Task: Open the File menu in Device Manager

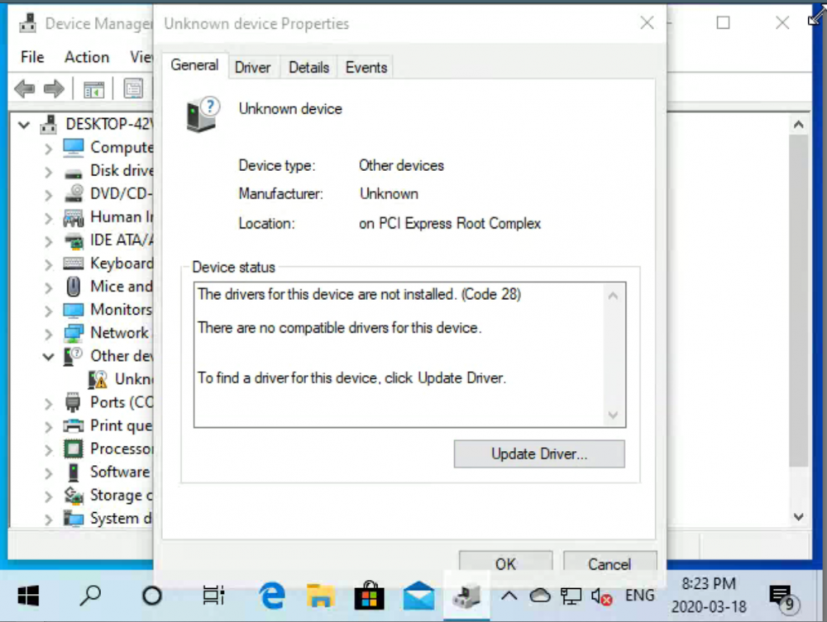Action: point(32,57)
